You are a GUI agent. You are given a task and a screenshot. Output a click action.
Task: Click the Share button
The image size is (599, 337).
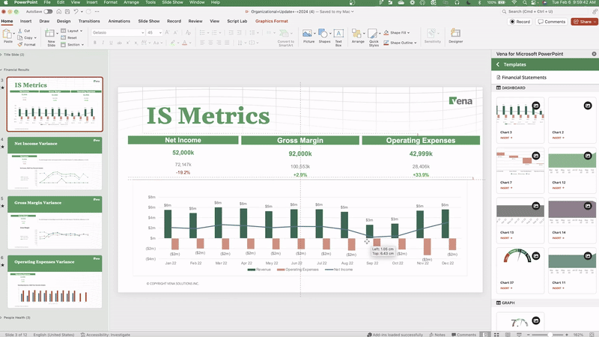[582, 22]
